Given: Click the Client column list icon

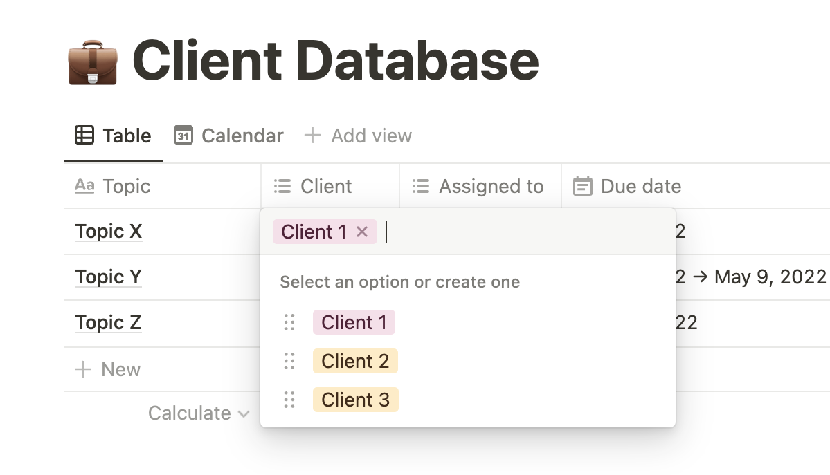Looking at the screenshot, I should tap(282, 186).
